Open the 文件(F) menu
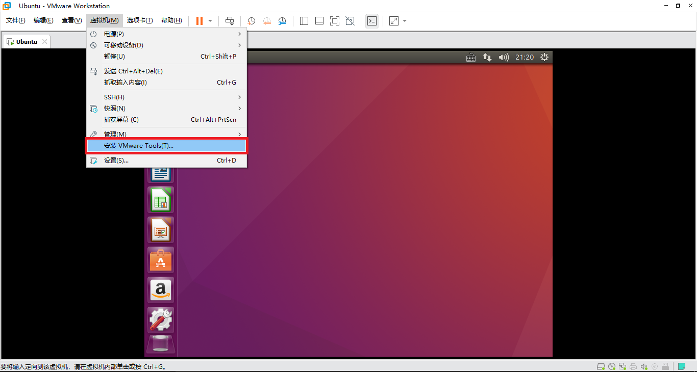Image resolution: width=697 pixels, height=372 pixels. coord(16,20)
